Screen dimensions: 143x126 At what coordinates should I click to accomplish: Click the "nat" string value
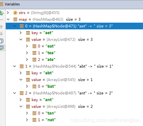click(51, 120)
